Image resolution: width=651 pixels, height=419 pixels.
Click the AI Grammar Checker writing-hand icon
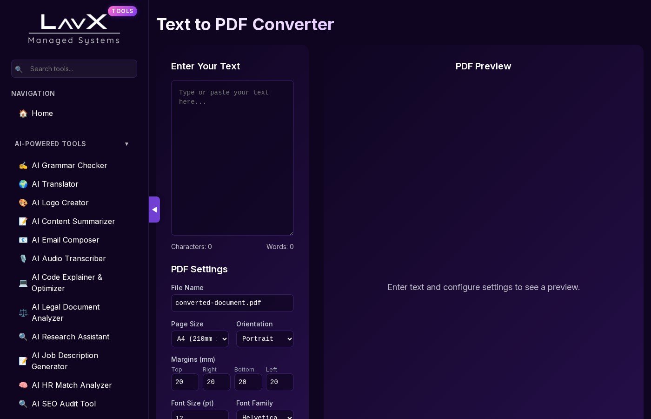tap(23, 166)
